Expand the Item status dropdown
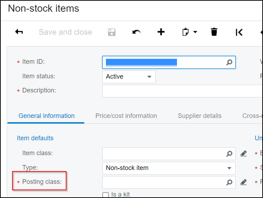 coord(149,77)
